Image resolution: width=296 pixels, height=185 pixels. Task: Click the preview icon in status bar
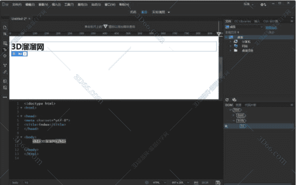point(217,182)
